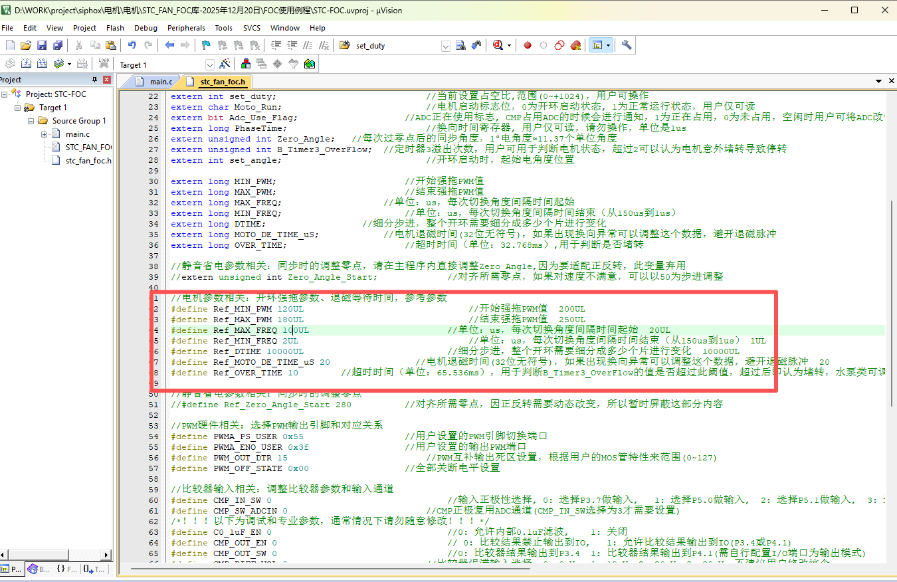
Task: Open the Target 1 selection dropdown
Action: pyautogui.click(x=210, y=64)
